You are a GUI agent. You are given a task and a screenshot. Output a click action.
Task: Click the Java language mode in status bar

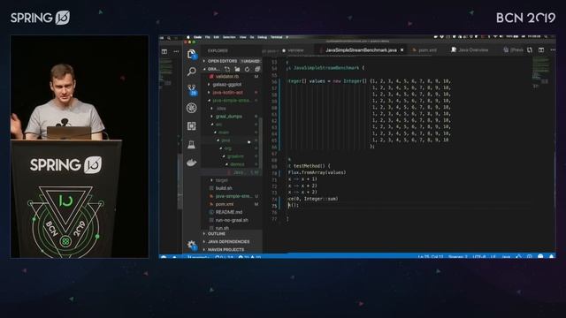(x=506, y=257)
